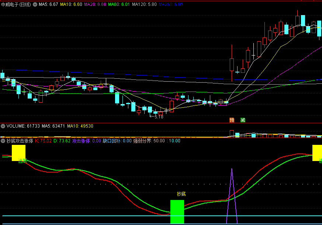Click the yellow block above the 逃顶 label
Screen dimensions: 322x225
(18, 153)
